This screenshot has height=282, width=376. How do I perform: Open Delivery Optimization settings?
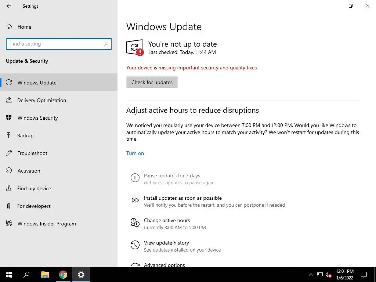(x=59, y=100)
